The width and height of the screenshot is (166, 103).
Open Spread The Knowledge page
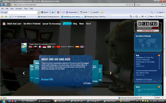(52, 24)
